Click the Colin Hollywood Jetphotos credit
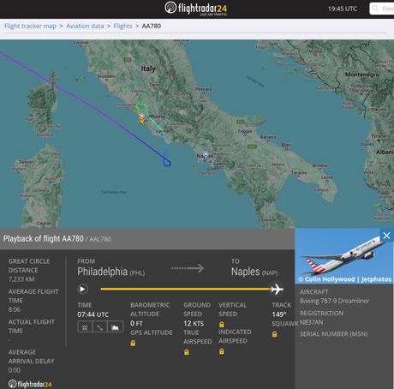The height and width of the screenshot is (389, 394). 345,279
